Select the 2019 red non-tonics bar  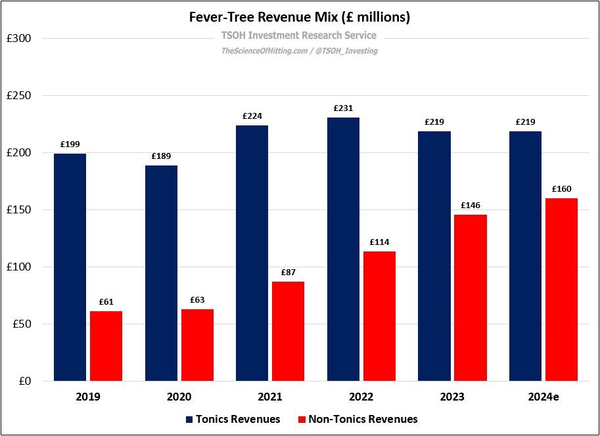(106, 346)
